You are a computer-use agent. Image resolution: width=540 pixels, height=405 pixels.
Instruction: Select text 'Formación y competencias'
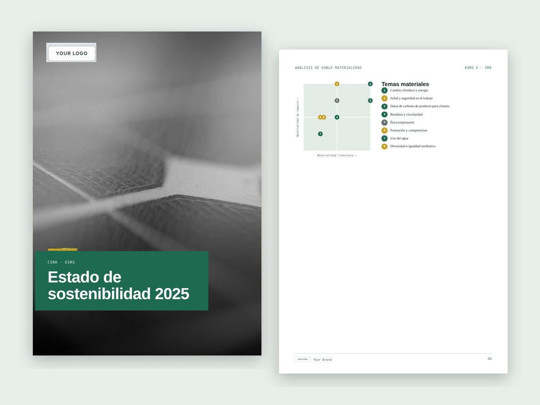pos(409,130)
